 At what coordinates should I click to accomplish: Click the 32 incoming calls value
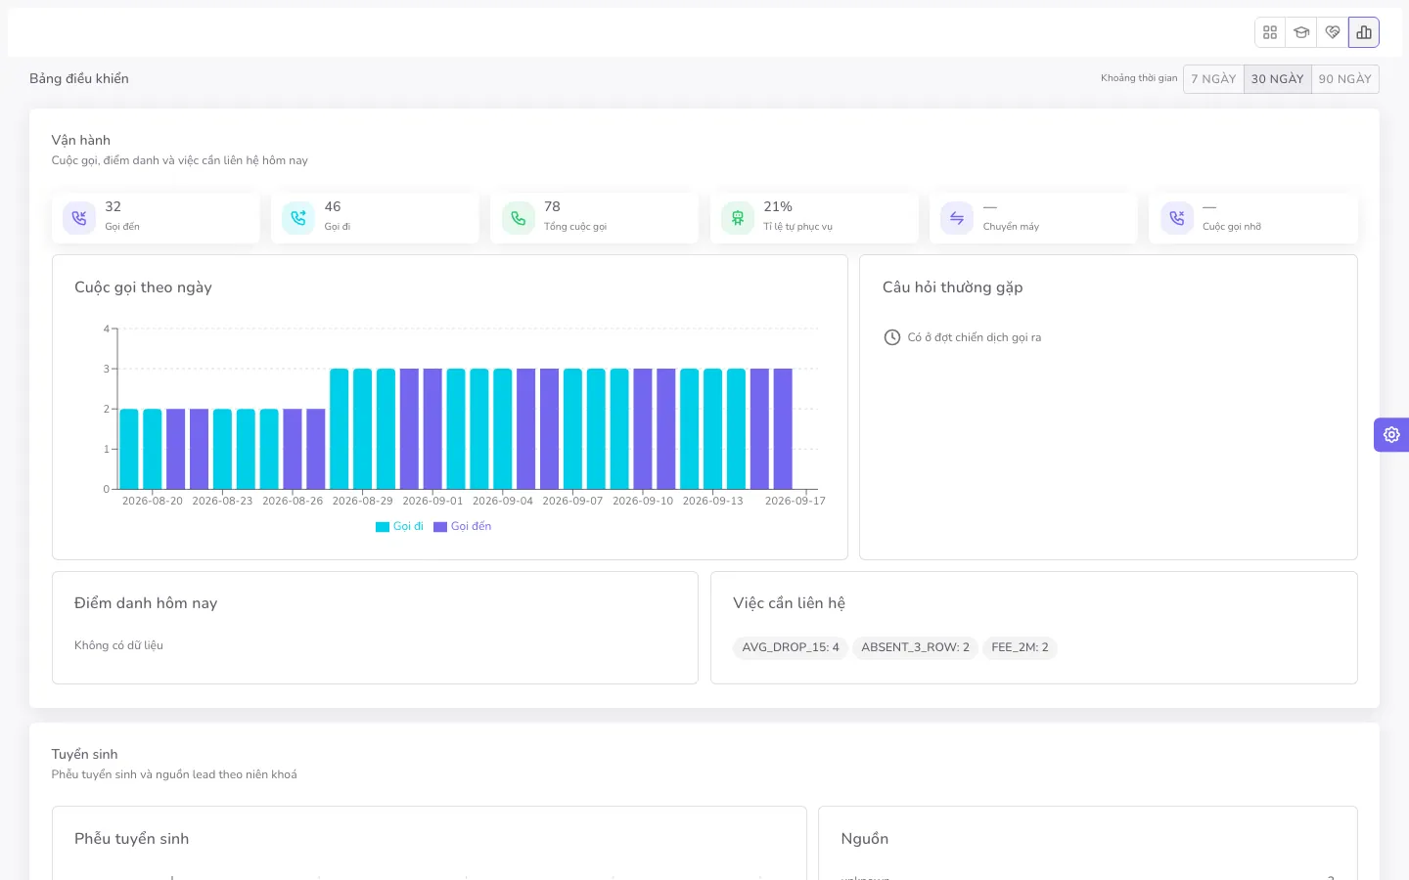coord(114,206)
